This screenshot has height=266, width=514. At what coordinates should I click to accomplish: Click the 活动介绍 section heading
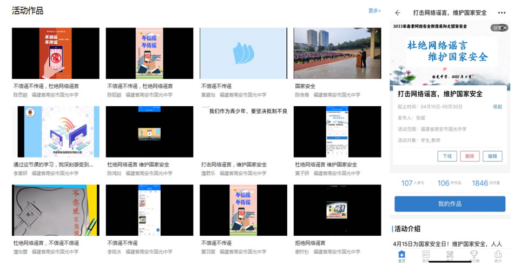pos(407,229)
